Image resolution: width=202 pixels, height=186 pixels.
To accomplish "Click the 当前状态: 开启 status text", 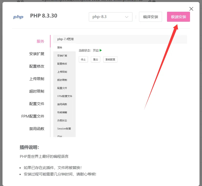I will coord(89,50).
